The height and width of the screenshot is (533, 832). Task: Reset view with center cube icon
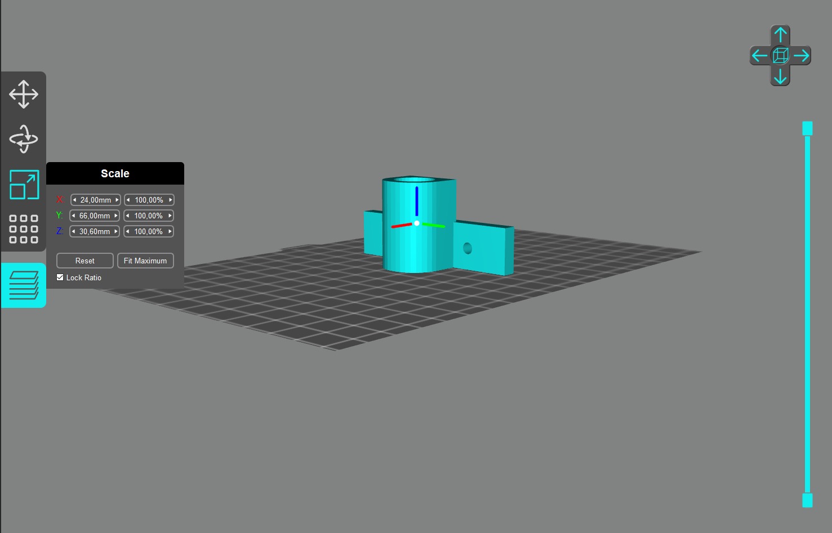780,55
